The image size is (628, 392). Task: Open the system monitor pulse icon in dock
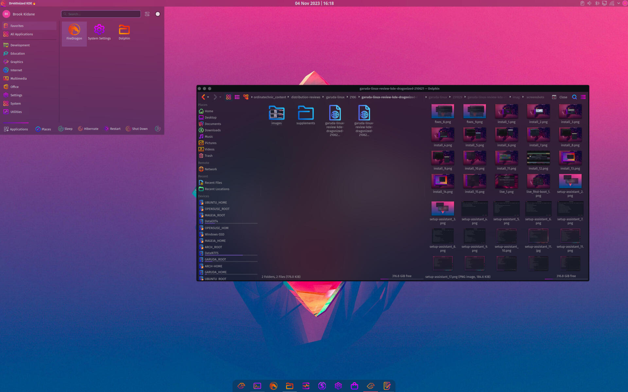(306, 386)
